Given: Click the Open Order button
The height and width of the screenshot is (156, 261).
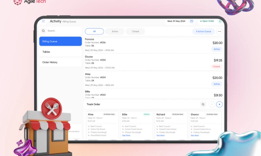Looking at the screenshot, I should 207,21.
